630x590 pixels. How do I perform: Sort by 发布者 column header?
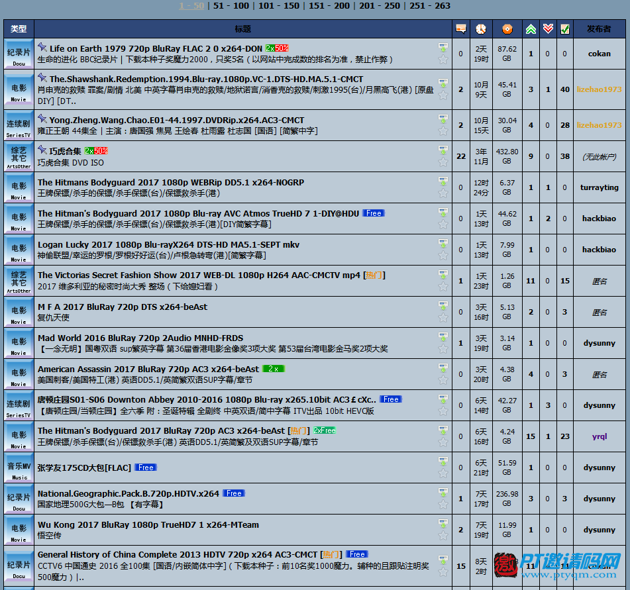pyautogui.click(x=599, y=29)
